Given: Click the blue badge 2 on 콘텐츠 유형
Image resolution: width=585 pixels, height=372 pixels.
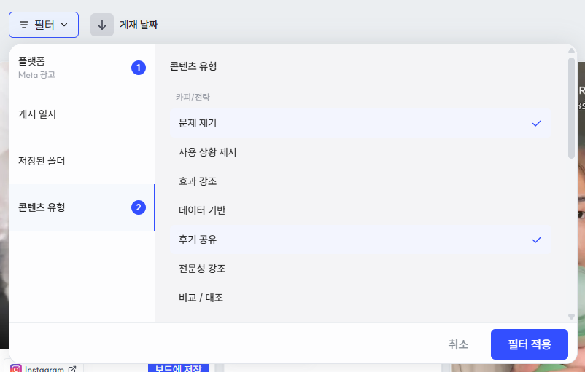Looking at the screenshot, I should point(139,207).
